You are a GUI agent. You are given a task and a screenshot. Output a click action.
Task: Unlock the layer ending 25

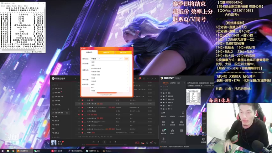coord(164,109)
